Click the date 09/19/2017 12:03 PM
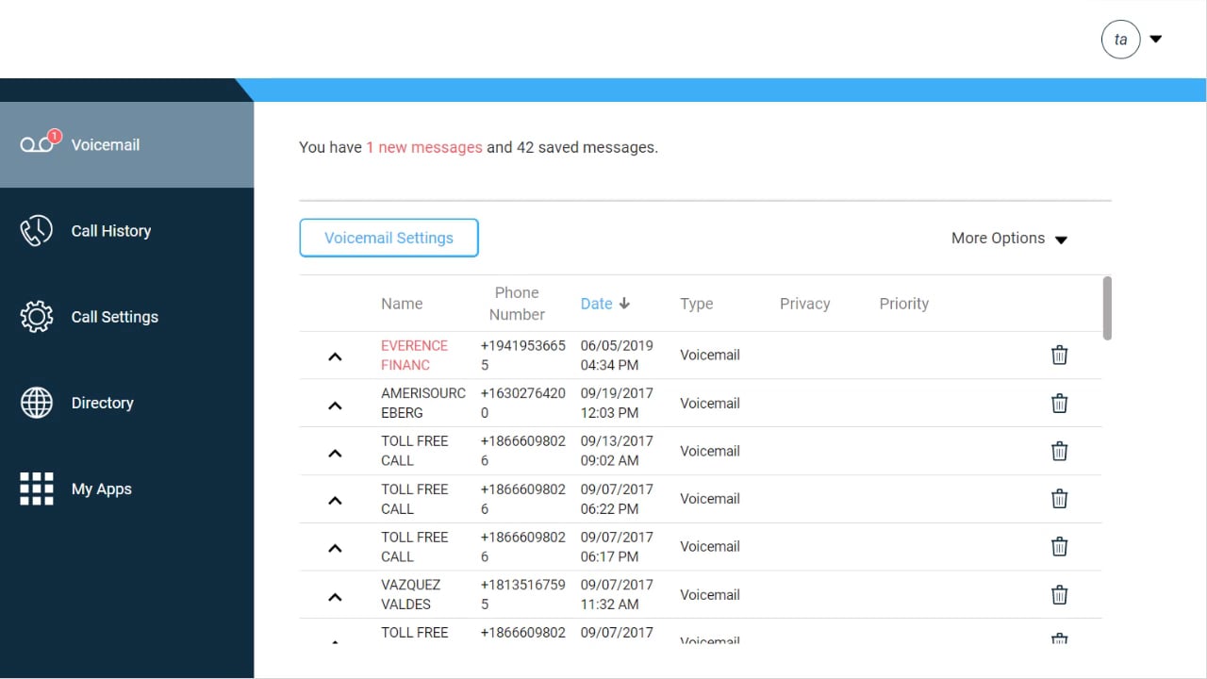The image size is (1207, 679). pos(617,403)
